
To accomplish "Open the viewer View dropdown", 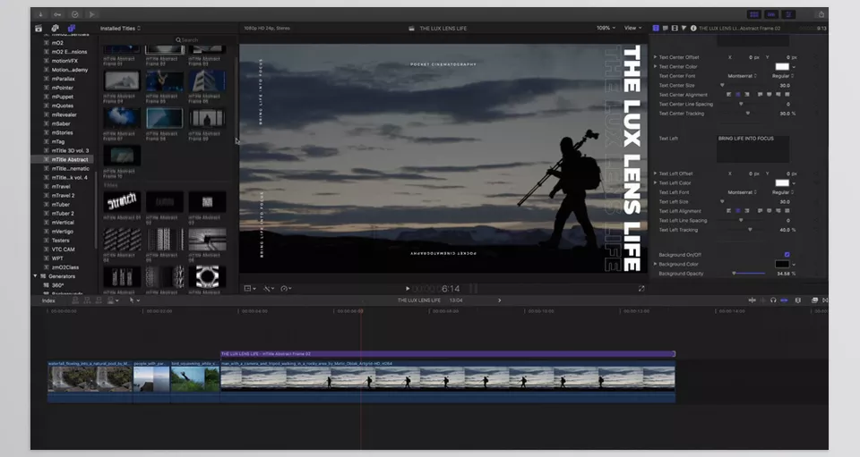I will [x=632, y=28].
